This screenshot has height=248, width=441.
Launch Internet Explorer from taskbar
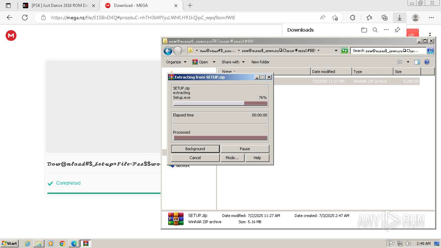point(28,244)
